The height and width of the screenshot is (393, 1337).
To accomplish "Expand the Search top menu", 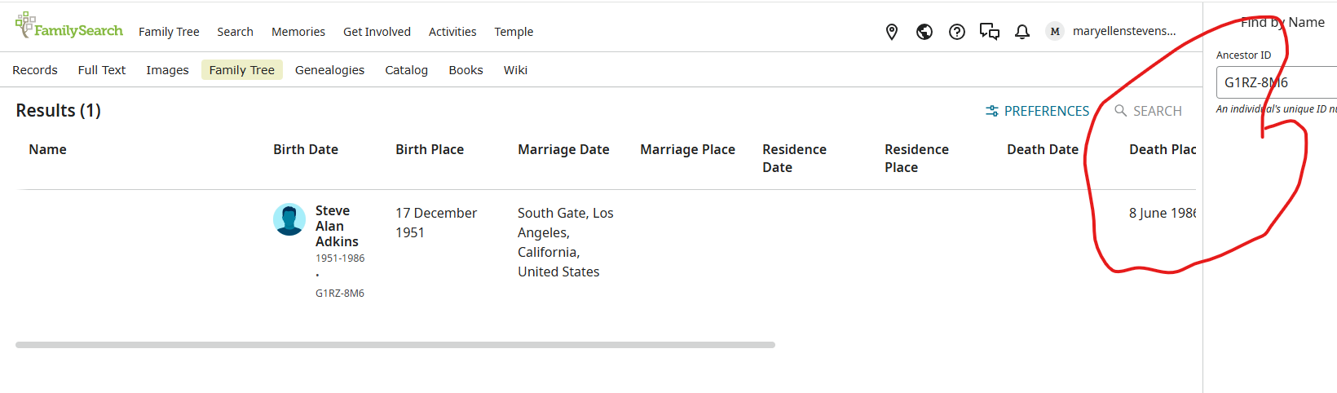I will (235, 32).
